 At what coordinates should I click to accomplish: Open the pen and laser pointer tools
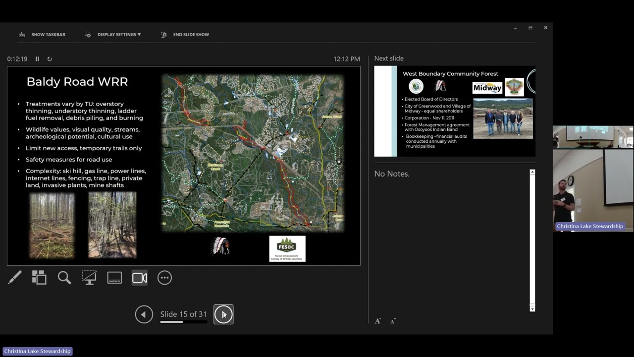14,278
